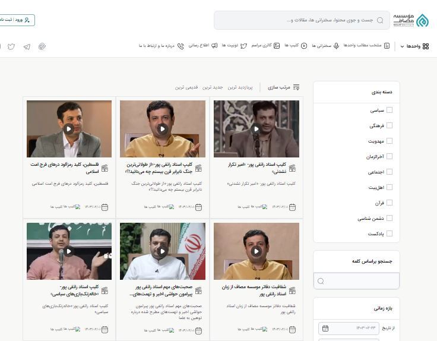Click the calendar icon on the فلسطین card

[x=104, y=207]
